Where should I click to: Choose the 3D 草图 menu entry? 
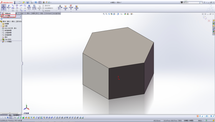click(x=8, y=16)
